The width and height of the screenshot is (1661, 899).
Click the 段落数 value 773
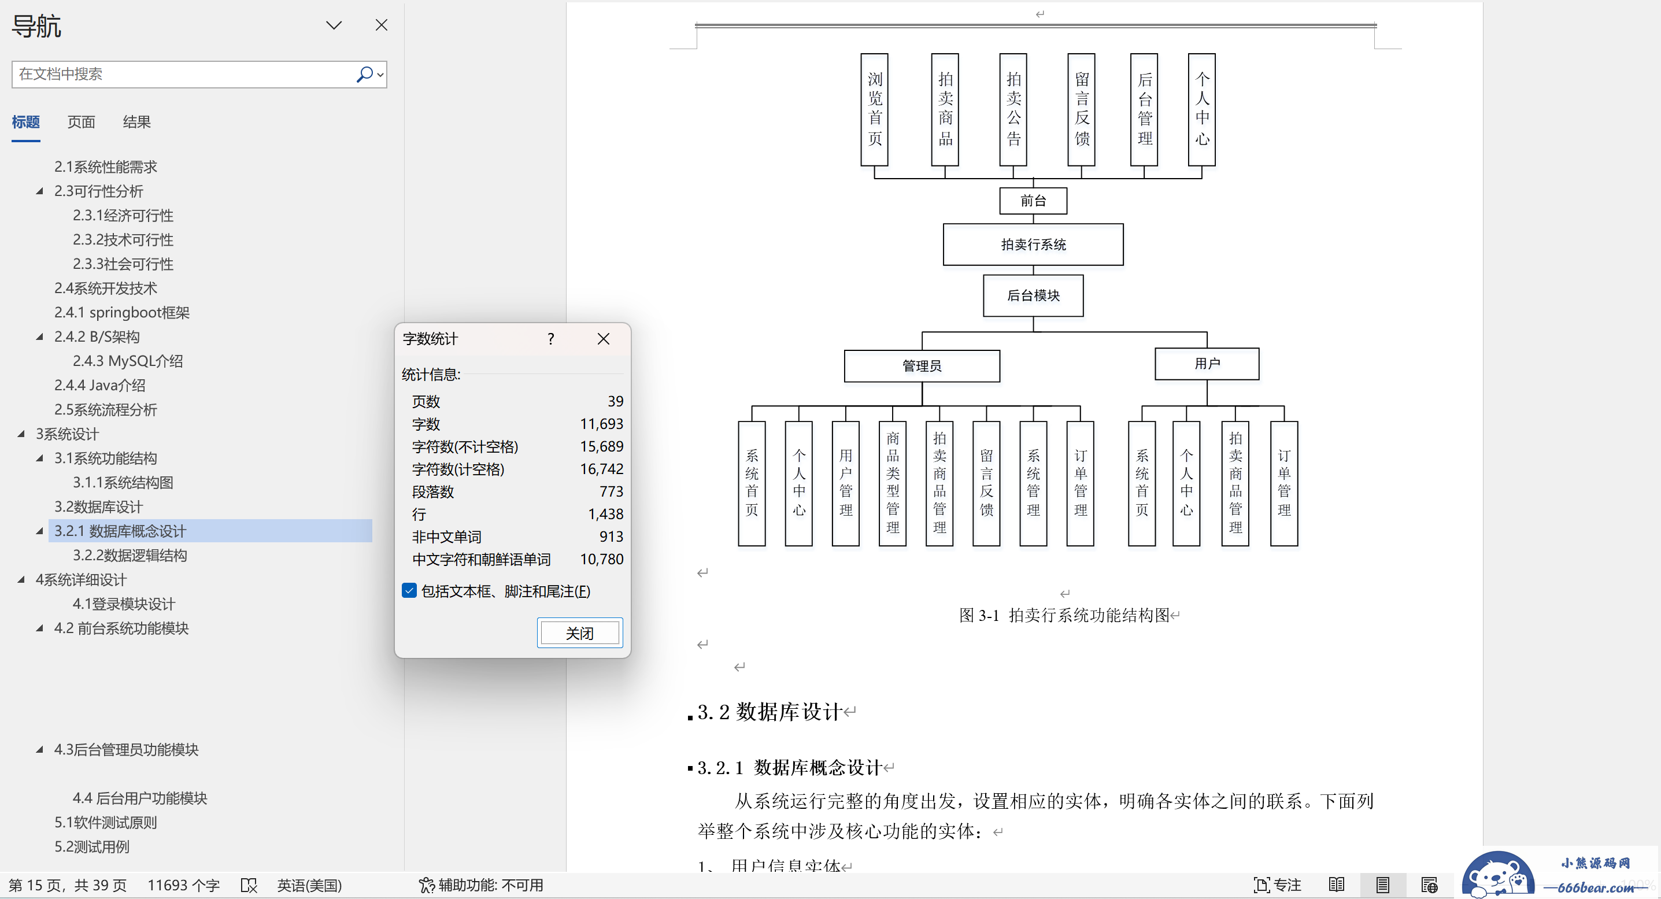coord(611,491)
